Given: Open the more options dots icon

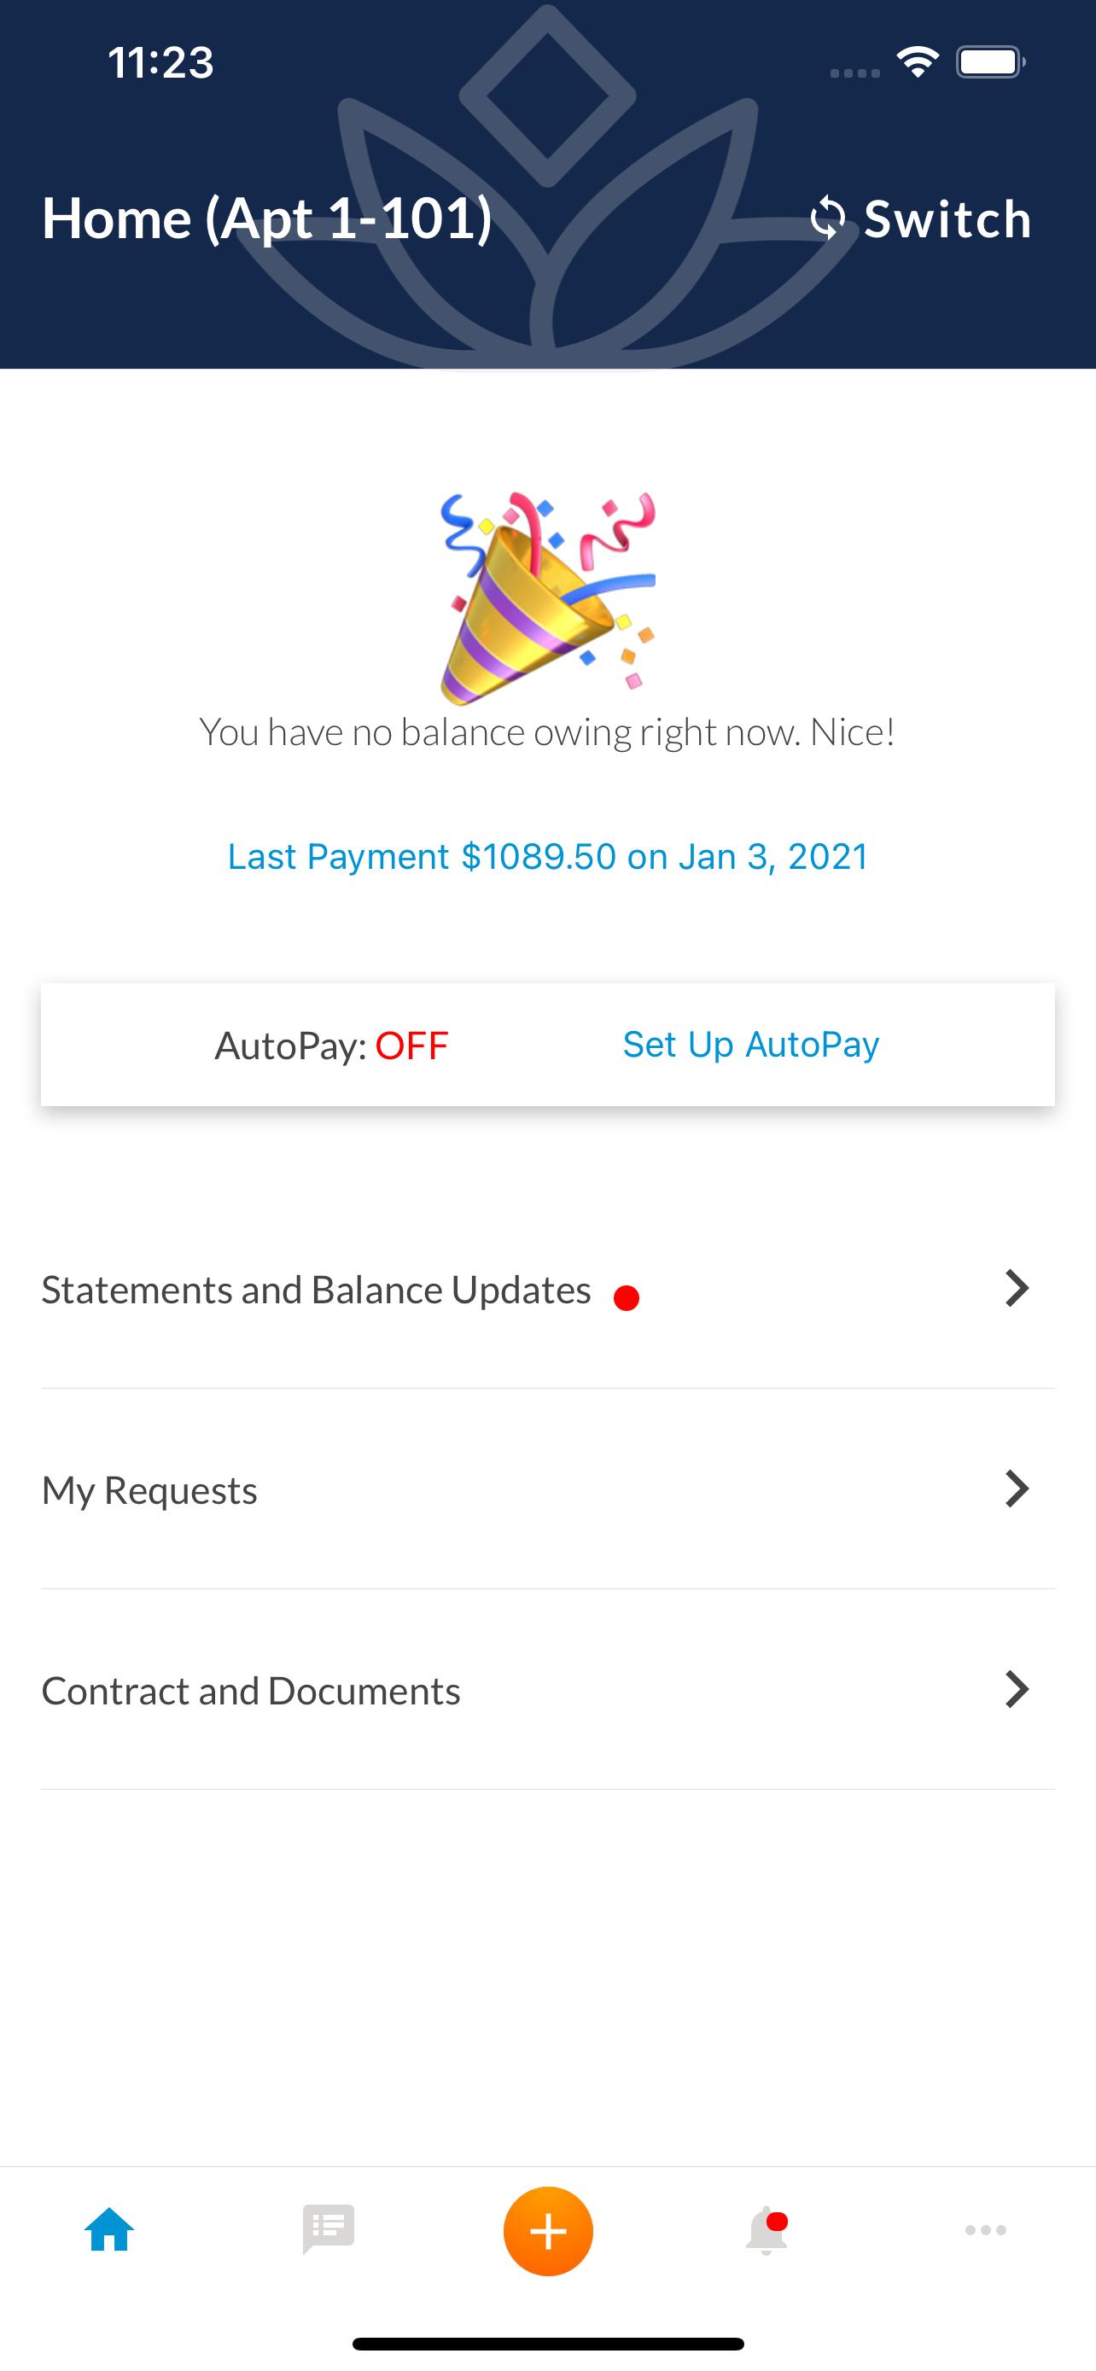Looking at the screenshot, I should 986,2230.
